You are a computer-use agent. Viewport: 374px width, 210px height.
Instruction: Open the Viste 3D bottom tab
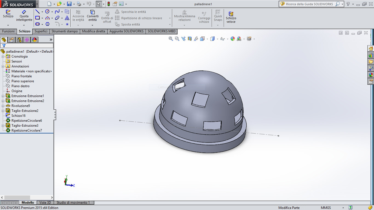(45, 203)
